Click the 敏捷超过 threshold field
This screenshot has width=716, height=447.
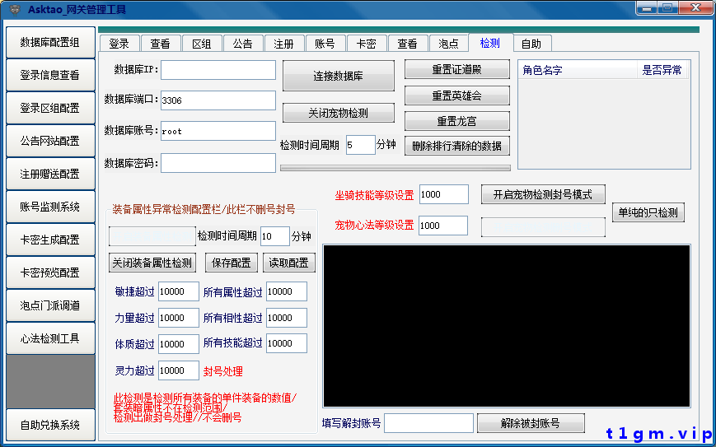click(179, 291)
